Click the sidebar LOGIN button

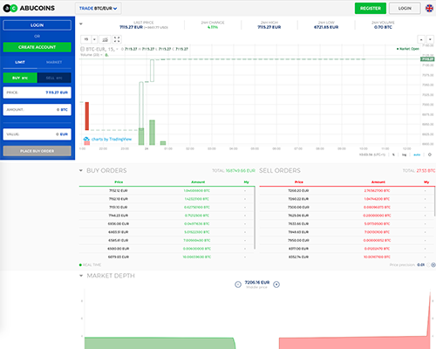coord(37,25)
